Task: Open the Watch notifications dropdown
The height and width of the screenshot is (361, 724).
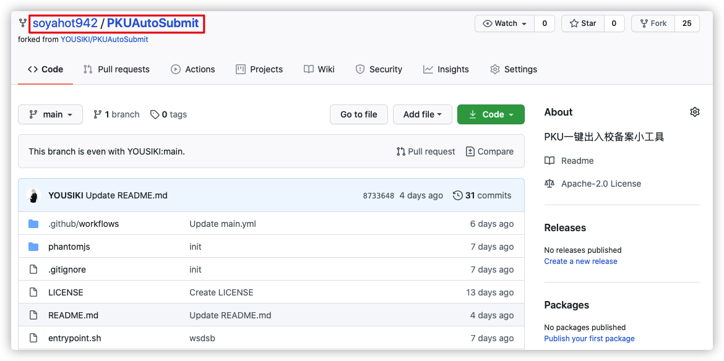Action: [505, 23]
